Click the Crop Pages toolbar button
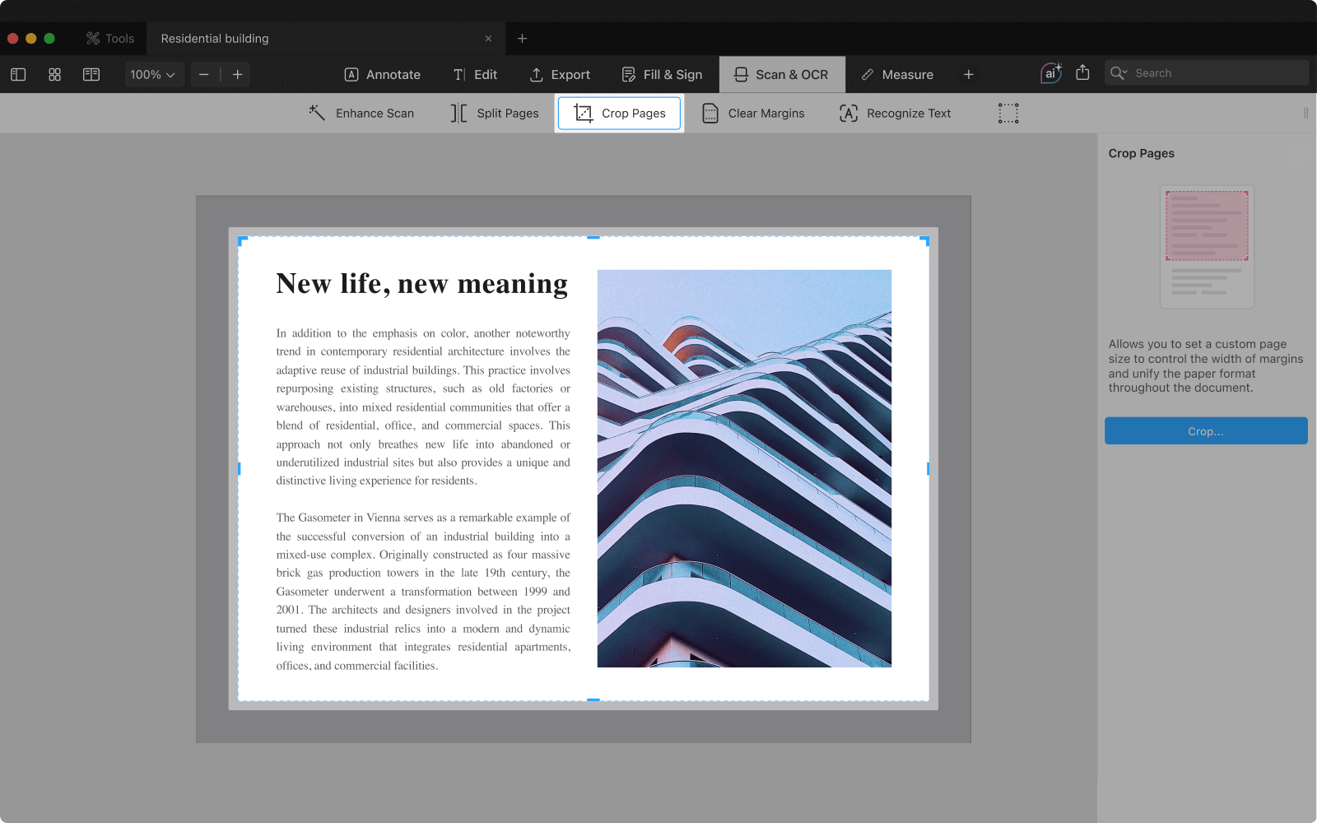 pyautogui.click(x=619, y=114)
